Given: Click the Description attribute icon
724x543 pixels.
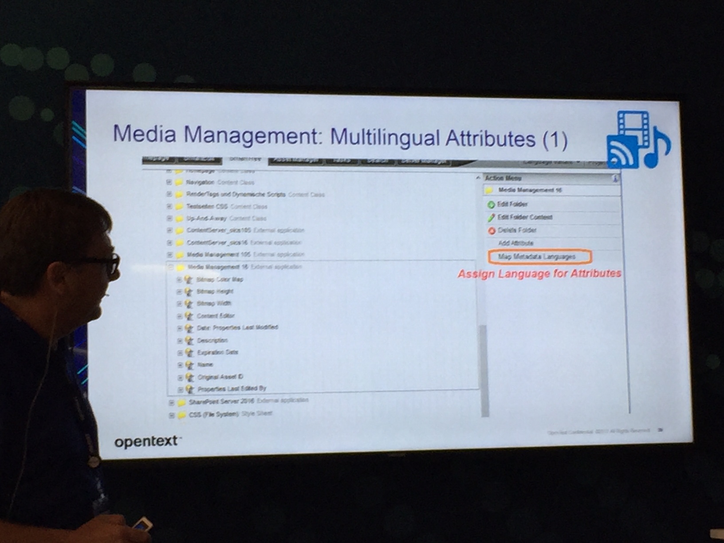Looking at the screenshot, I should pos(189,341).
